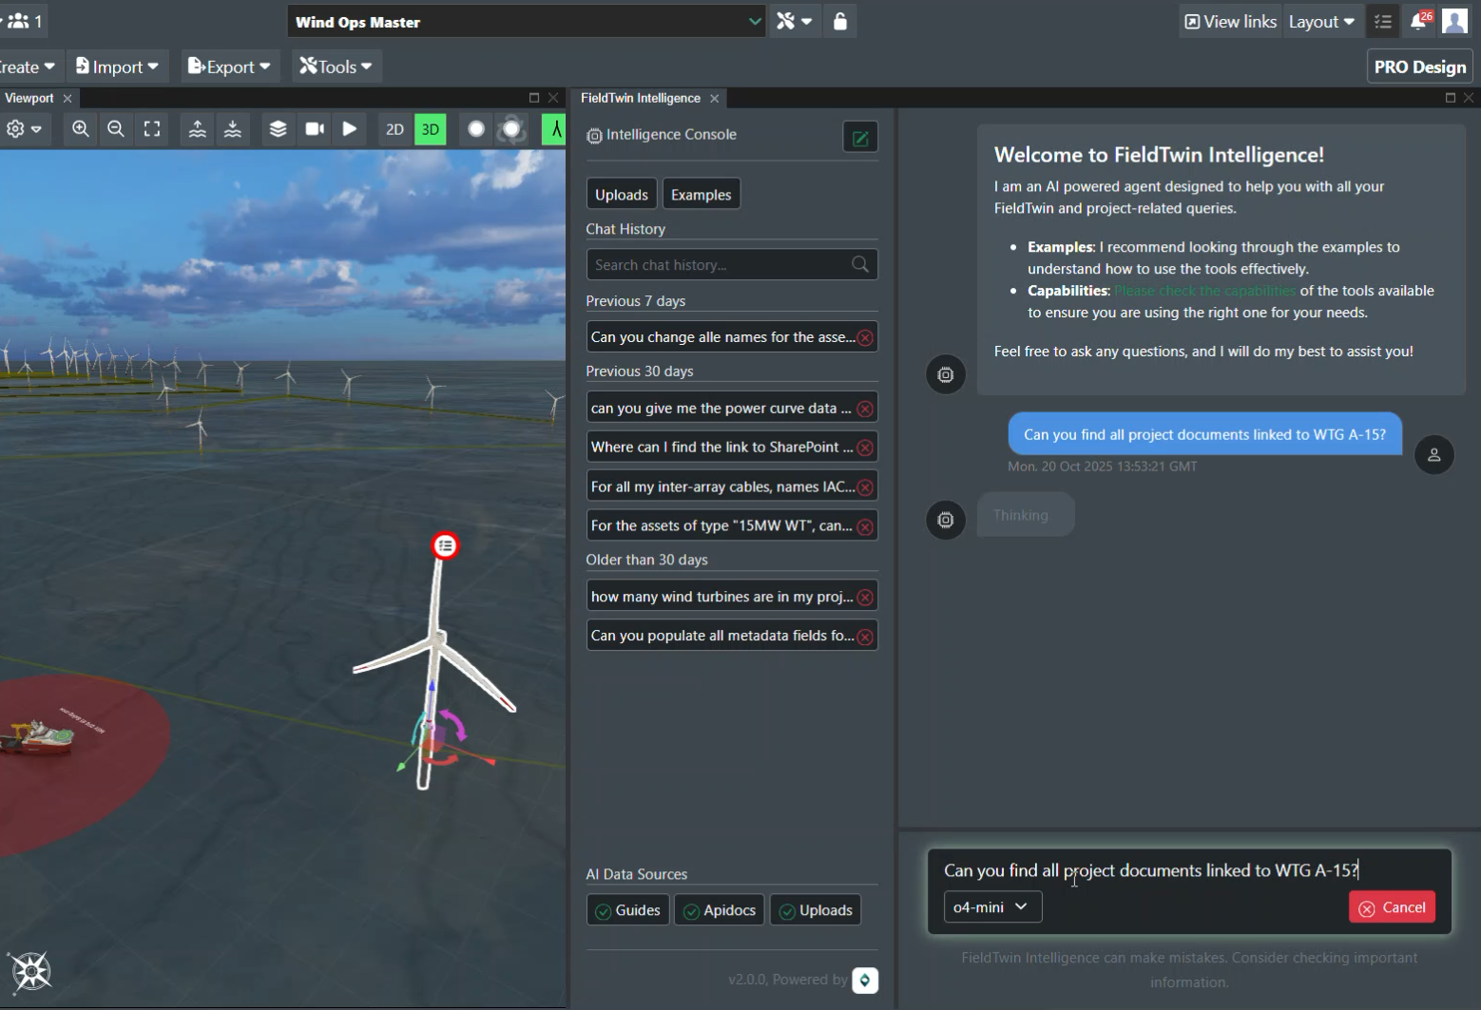Viewport: 1481px width, 1010px height.
Task: Zoom out the viewport
Action: (x=116, y=129)
